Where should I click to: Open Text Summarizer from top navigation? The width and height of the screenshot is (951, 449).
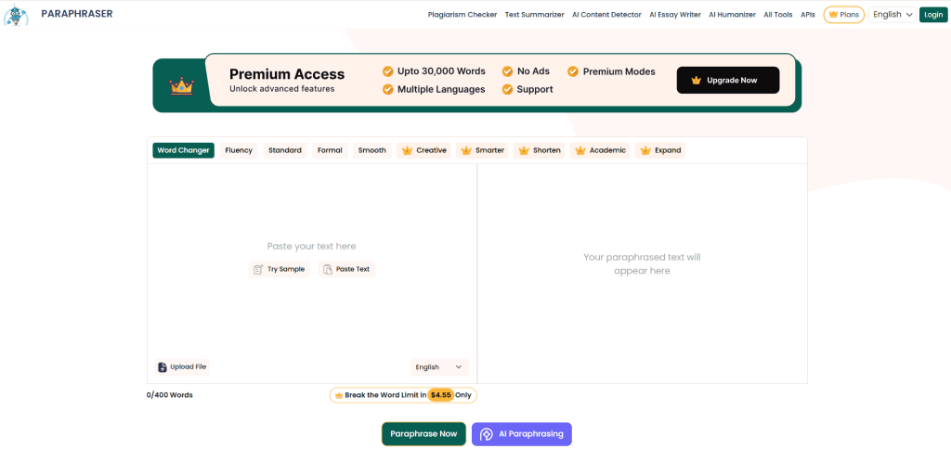534,15
